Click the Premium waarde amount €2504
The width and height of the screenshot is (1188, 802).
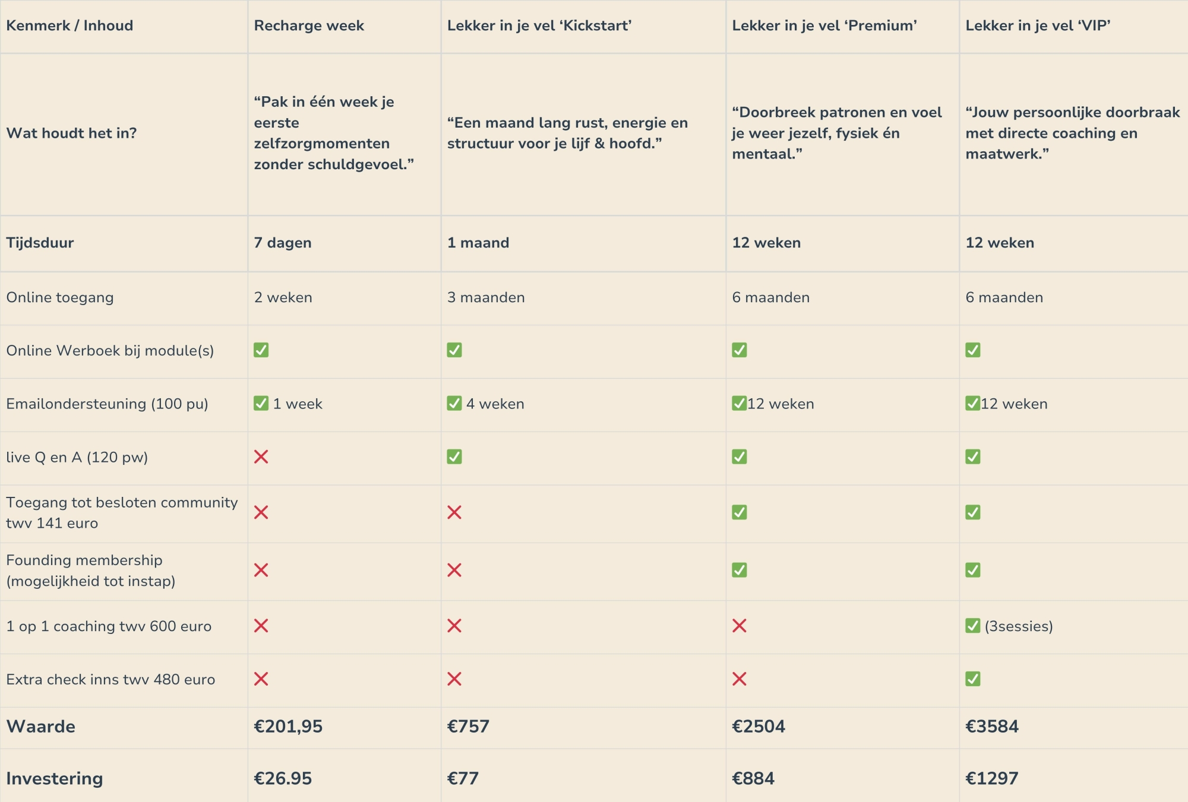tap(759, 726)
